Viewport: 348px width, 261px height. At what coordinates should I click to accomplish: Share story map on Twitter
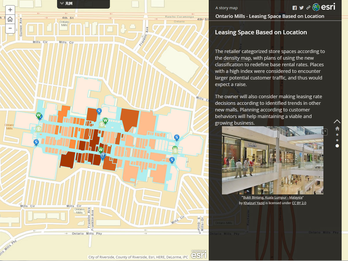click(x=302, y=8)
